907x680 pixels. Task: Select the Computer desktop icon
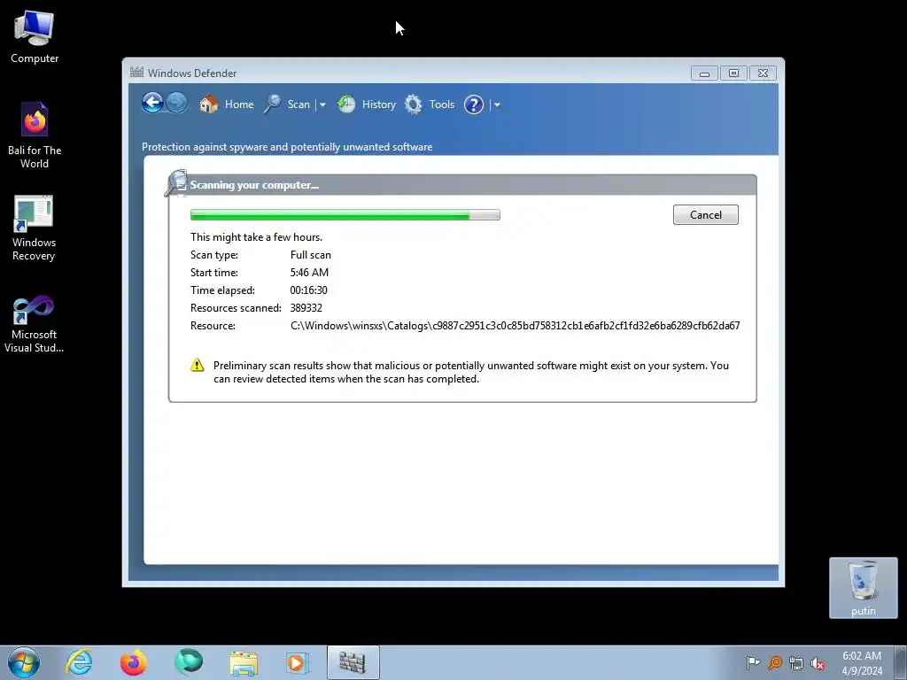[x=35, y=37]
